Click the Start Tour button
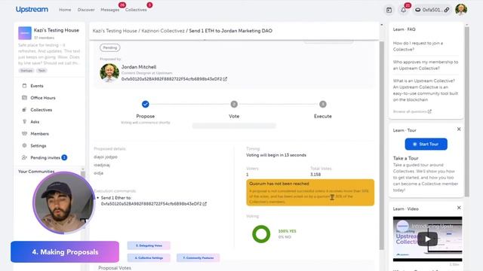483x271 pixels. click(x=426, y=144)
